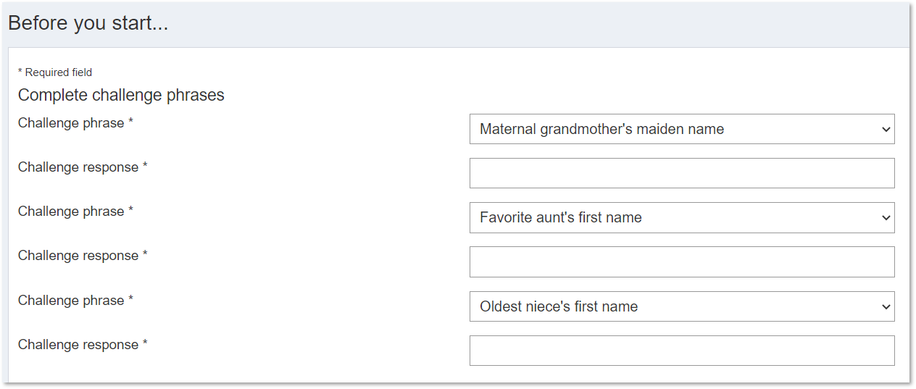Open the Oldest niece's first name dropdown
The width and height of the screenshot is (916, 389).
tap(682, 306)
